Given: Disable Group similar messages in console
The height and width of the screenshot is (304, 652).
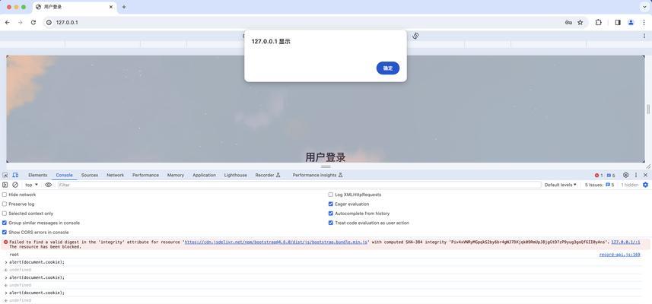Looking at the screenshot, I should tap(5, 223).
